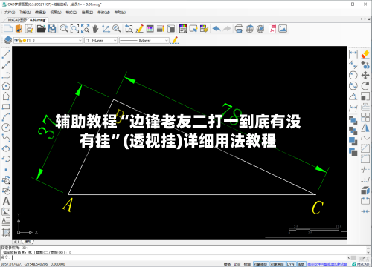Image resolution: width=372 pixels, height=267 pixels.
Task: Select the Line draw tool
Action: (x=6, y=54)
